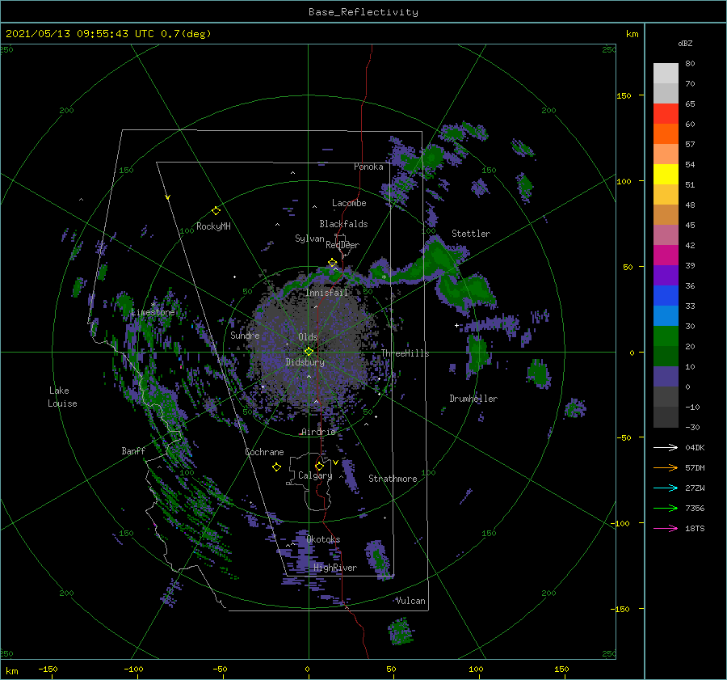
Task: Click the yellow diamond marker west of Calgary
Action: click(277, 467)
